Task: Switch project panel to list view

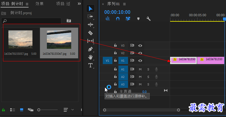Action: [x=13, y=110]
